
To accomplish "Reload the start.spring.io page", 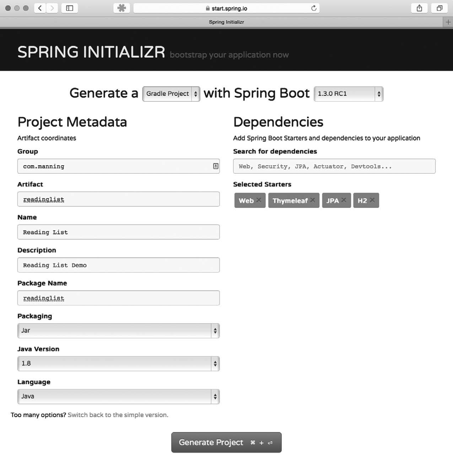I will click(x=314, y=8).
